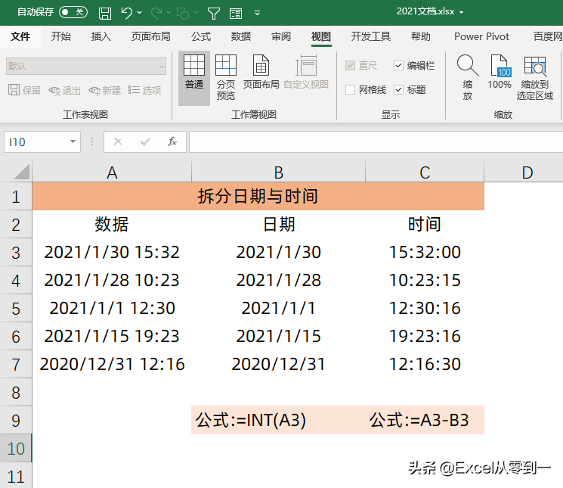The image size is (563, 488).
Task: Zoom to selection (缩放到选定区域)
Action: pyautogui.click(x=534, y=77)
